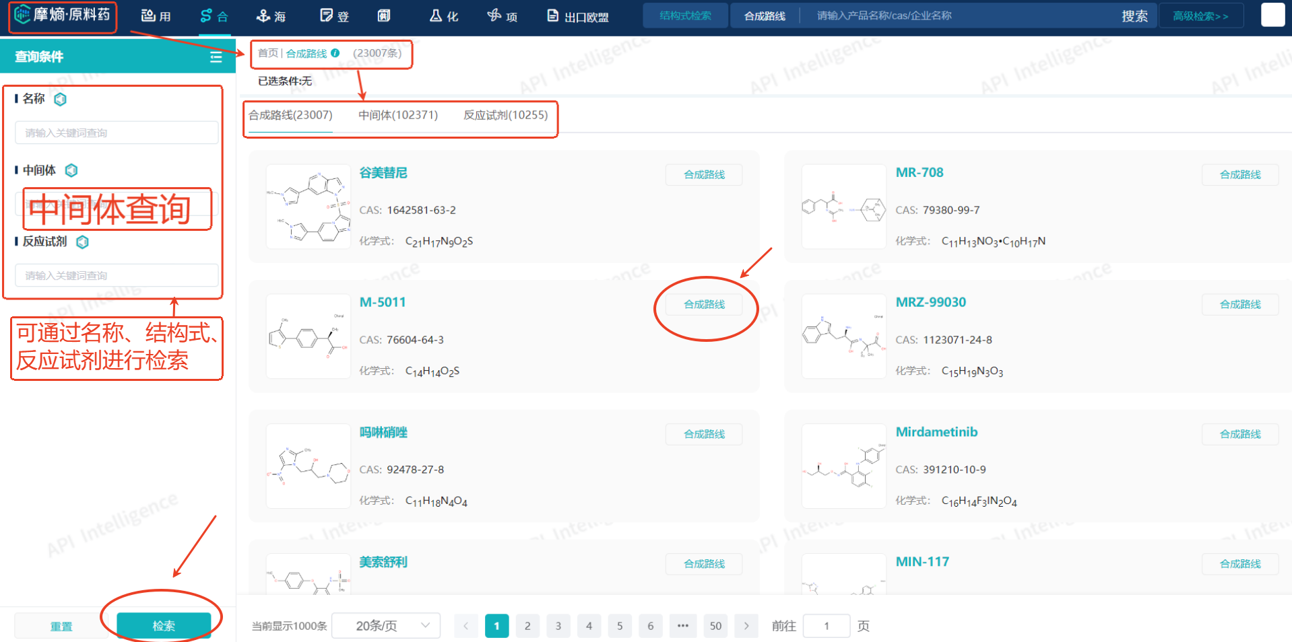This screenshot has height=642, width=1292.
Task: Click the hexagon structure icon next to 中间体
Action: tap(71, 171)
